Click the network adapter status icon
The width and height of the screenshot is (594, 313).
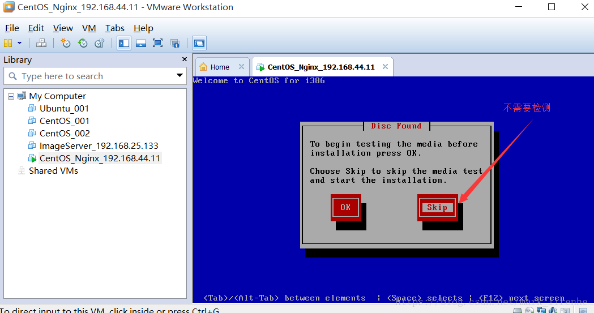(x=541, y=310)
